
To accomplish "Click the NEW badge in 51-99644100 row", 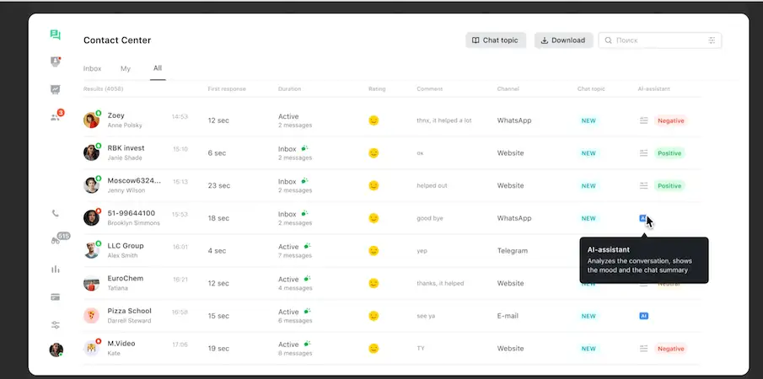I will pyautogui.click(x=588, y=218).
